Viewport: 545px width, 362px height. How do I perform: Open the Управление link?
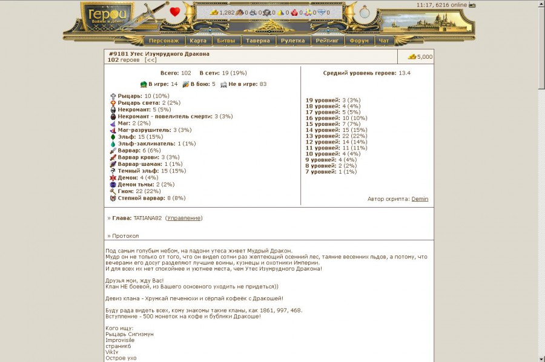pos(183,218)
